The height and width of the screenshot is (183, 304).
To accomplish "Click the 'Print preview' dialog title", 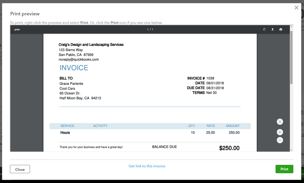I will pyautogui.click(x=25, y=14).
